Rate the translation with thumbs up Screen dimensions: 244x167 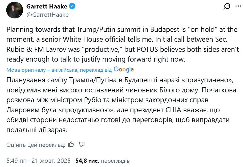click(71, 144)
